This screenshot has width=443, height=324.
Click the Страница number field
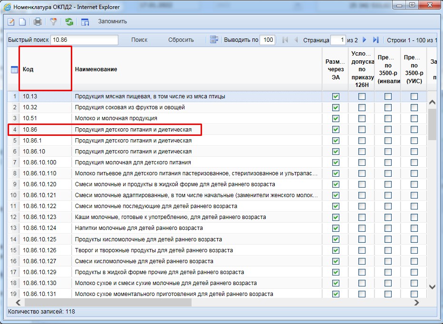point(338,40)
